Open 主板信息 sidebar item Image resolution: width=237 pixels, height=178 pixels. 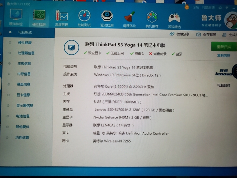coord(24,64)
